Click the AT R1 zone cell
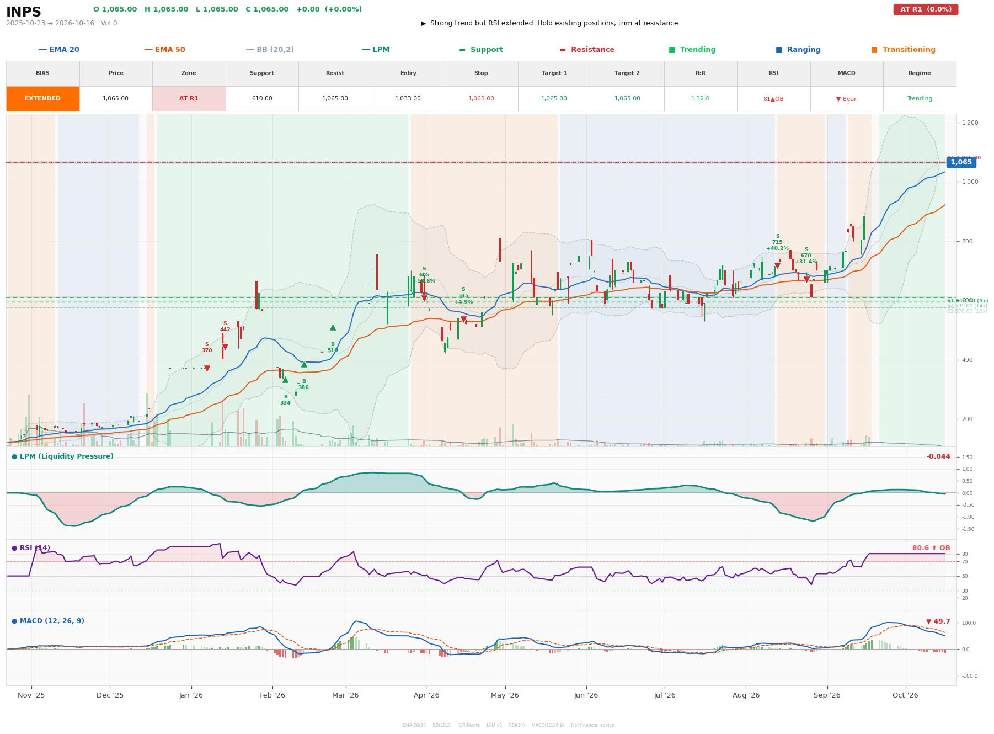Image resolution: width=994 pixels, height=734 pixels. click(x=189, y=99)
